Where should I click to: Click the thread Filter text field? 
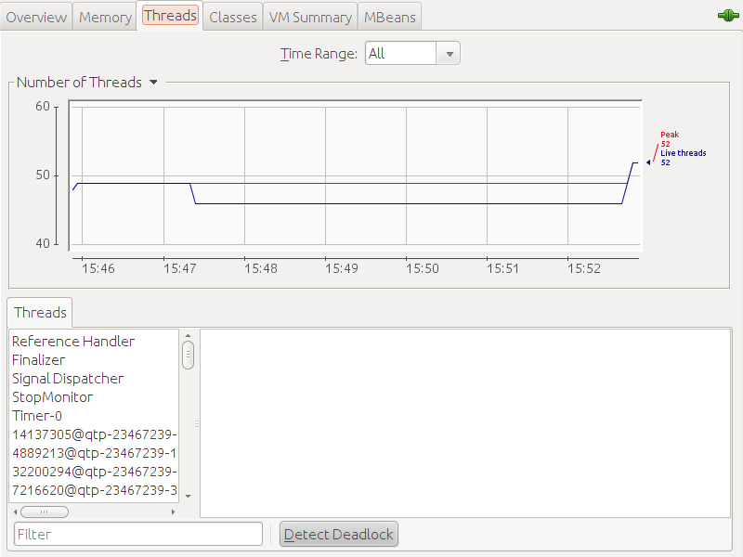138,534
